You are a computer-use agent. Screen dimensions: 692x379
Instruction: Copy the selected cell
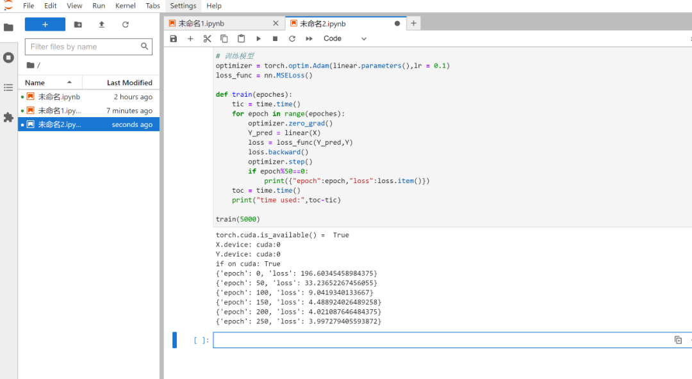click(224, 38)
